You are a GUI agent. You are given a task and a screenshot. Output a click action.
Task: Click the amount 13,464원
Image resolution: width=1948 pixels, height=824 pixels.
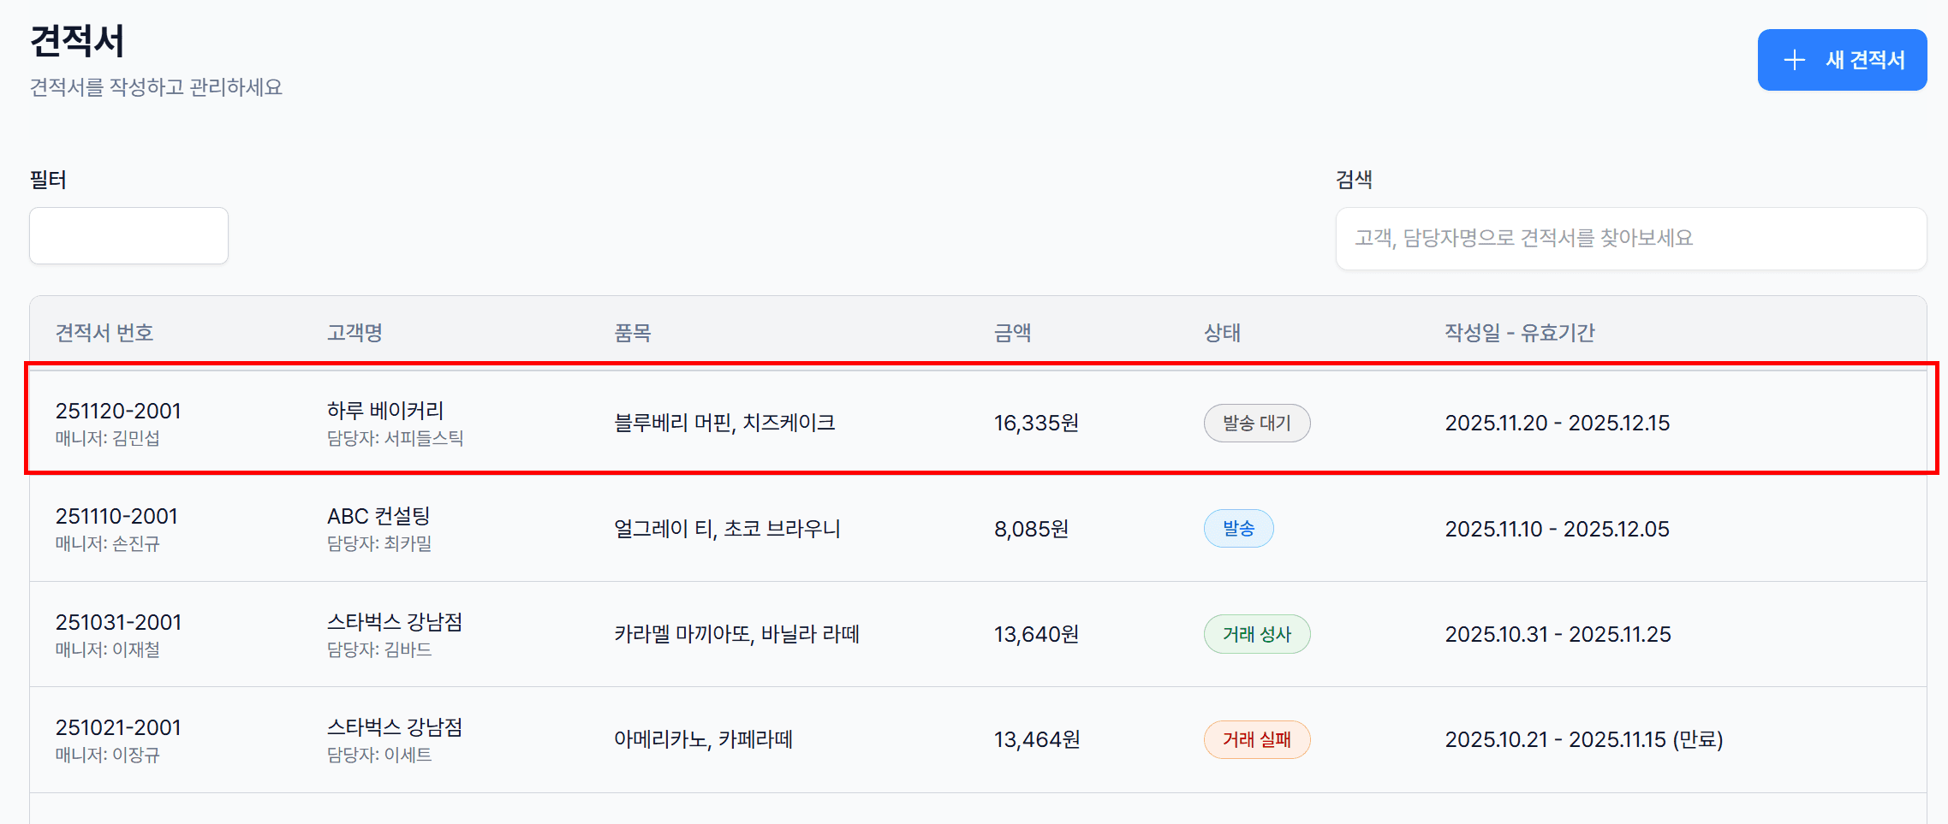pos(1037,739)
